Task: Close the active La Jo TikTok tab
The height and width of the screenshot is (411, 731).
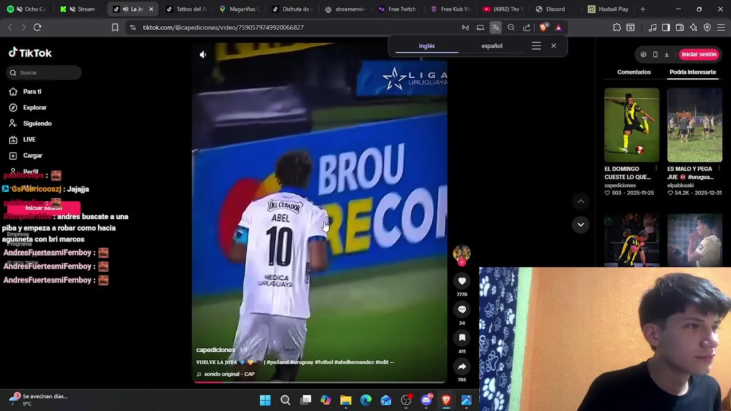Action: coord(151,9)
